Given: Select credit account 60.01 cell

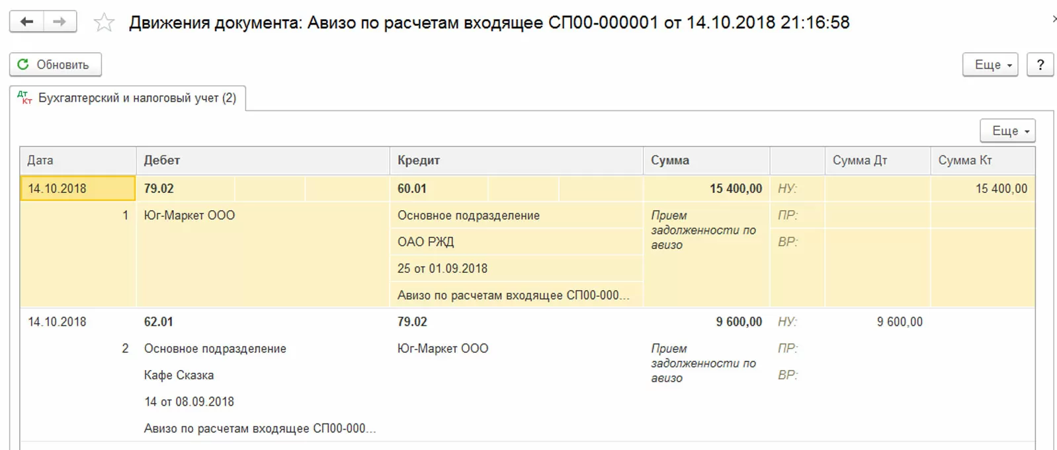Looking at the screenshot, I should (412, 189).
